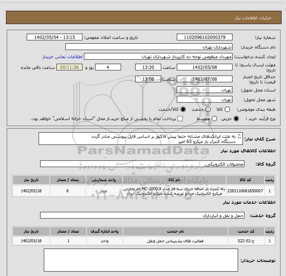Screen dimensions: 286x276
Task: Click the request creator name field
Action: click(x=158, y=57)
